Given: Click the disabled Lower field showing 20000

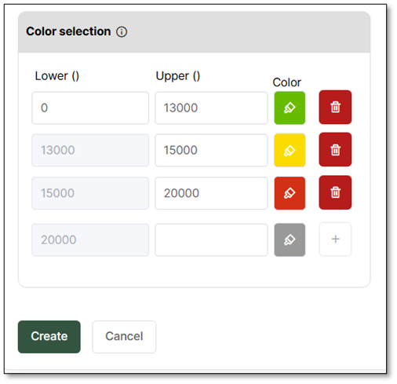Looking at the screenshot, I should pos(90,240).
